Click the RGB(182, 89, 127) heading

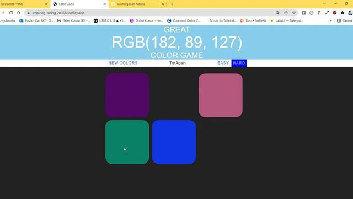[x=176, y=42]
